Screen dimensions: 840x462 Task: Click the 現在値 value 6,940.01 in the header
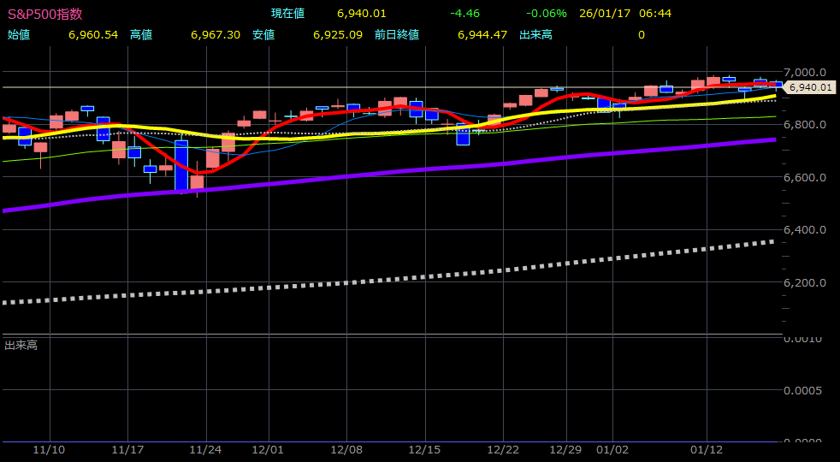pos(362,14)
